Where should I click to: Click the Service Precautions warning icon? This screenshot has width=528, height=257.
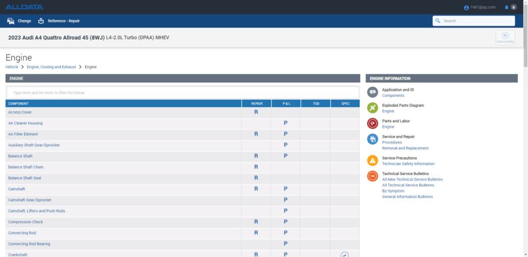372,161
